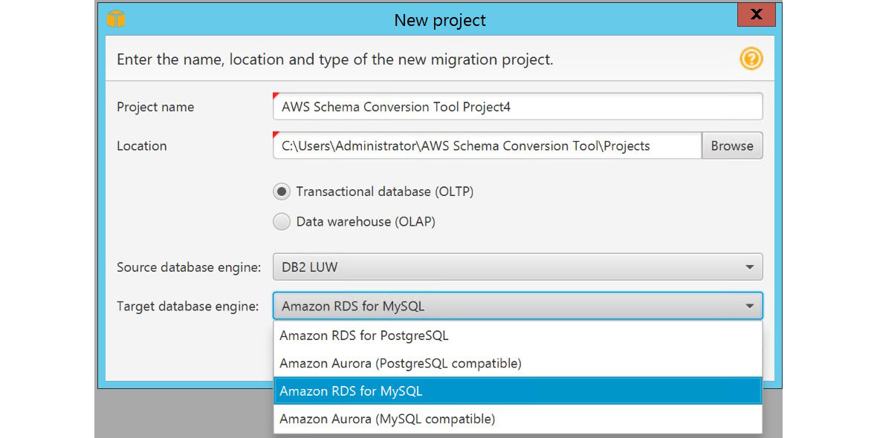
Task: Close the New project dialog
Action: [756, 14]
